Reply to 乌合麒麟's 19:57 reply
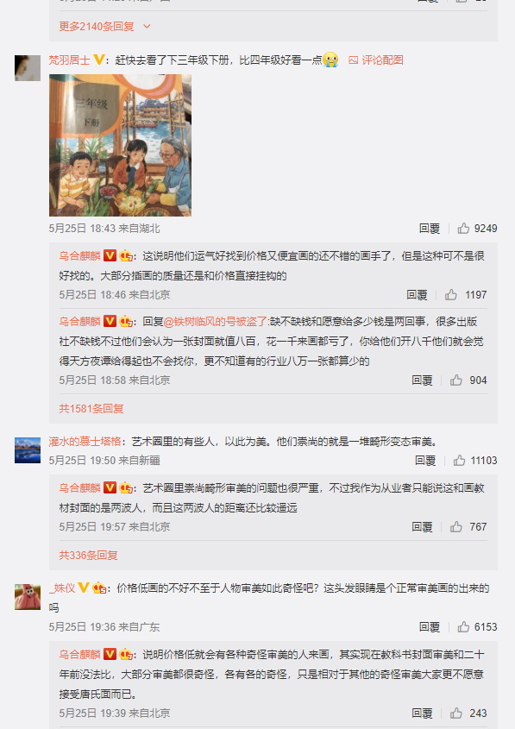Screen dimensions: 515x729 tap(422, 527)
